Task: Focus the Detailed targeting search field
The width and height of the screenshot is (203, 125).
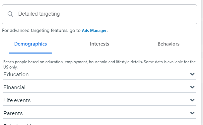Action: (100, 14)
